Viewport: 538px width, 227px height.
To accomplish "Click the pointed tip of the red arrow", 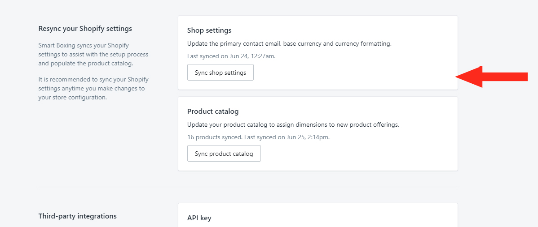I will click(x=458, y=77).
